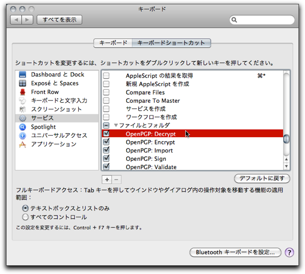Select OpenPGP: Validate row text
Screen dimensions: 305x274
(151, 167)
